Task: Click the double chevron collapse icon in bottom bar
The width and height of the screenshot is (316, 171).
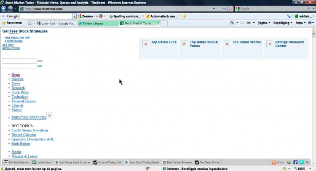Action: click(307, 162)
